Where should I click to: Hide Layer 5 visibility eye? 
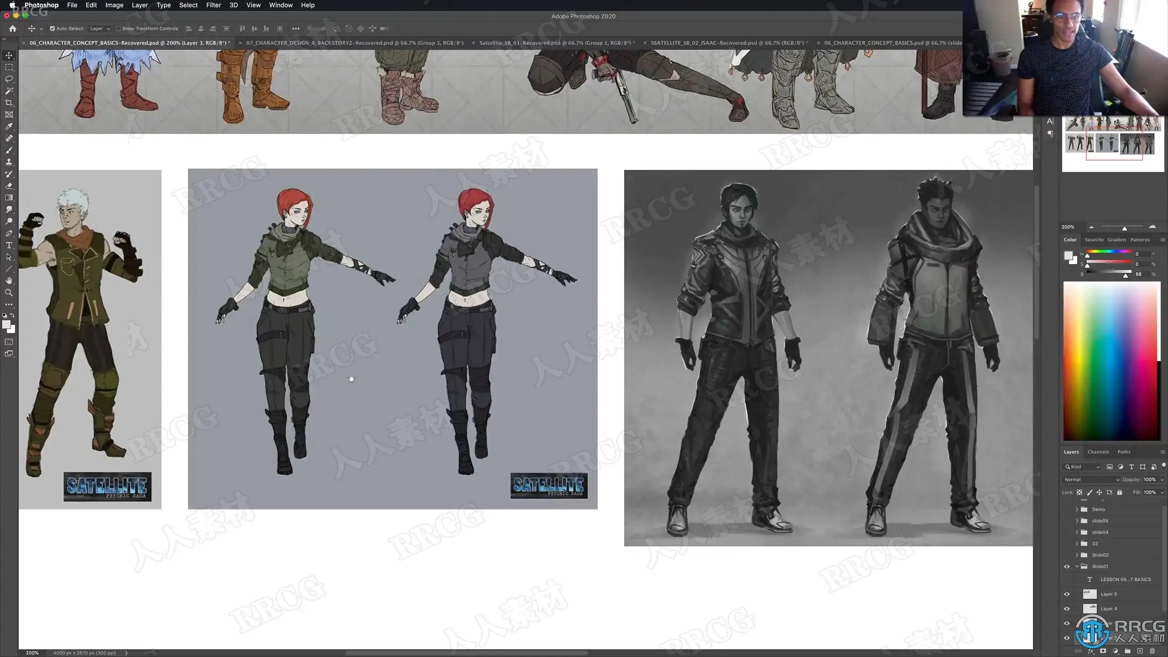[1067, 594]
